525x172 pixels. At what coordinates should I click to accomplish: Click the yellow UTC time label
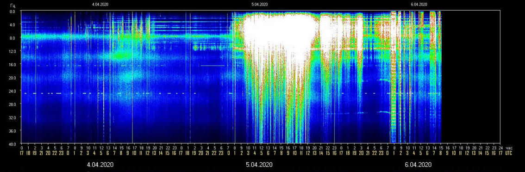point(509,153)
